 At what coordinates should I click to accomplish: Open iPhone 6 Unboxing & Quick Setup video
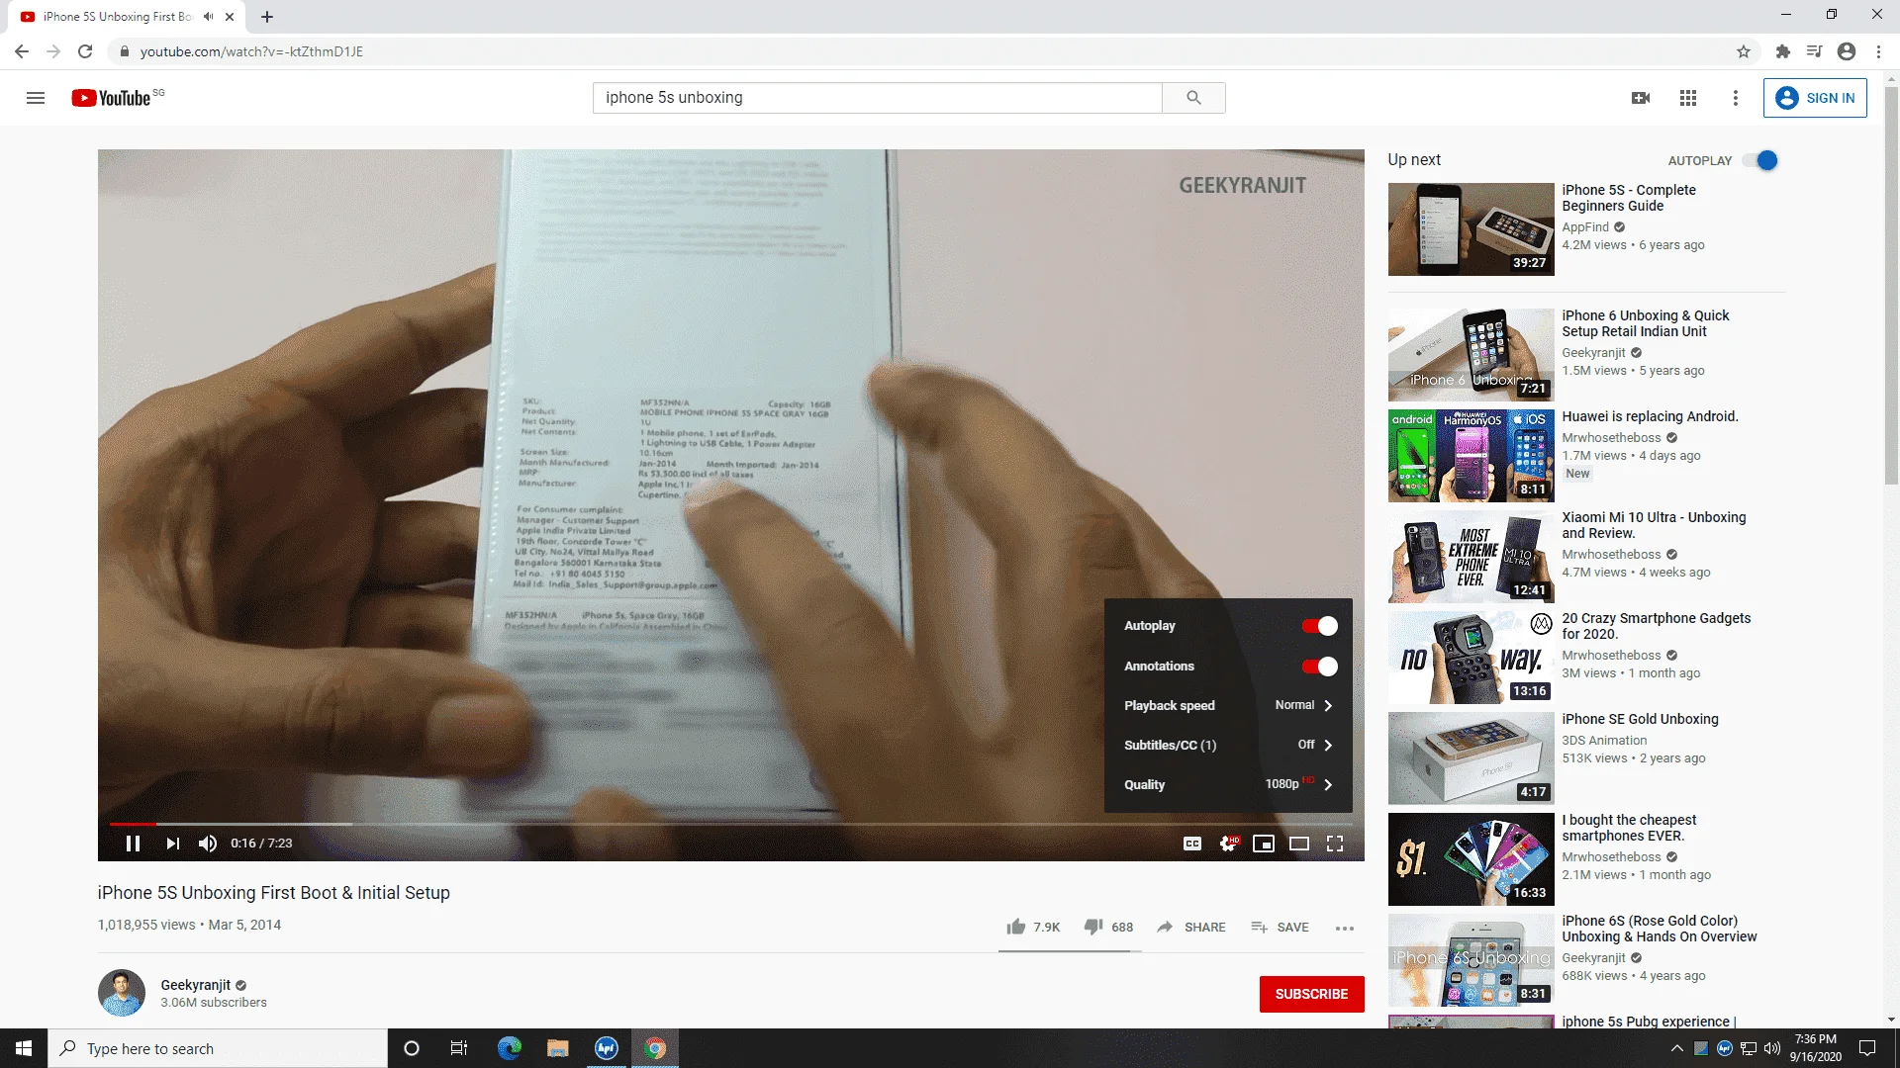coord(1471,355)
